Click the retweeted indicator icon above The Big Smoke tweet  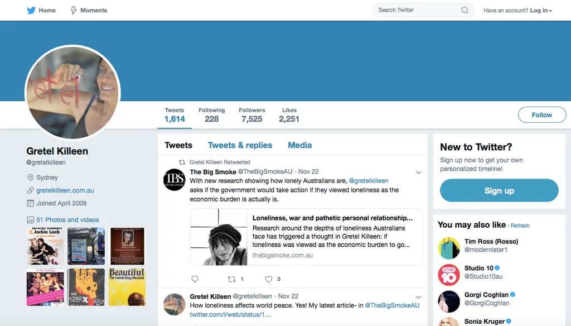click(182, 162)
